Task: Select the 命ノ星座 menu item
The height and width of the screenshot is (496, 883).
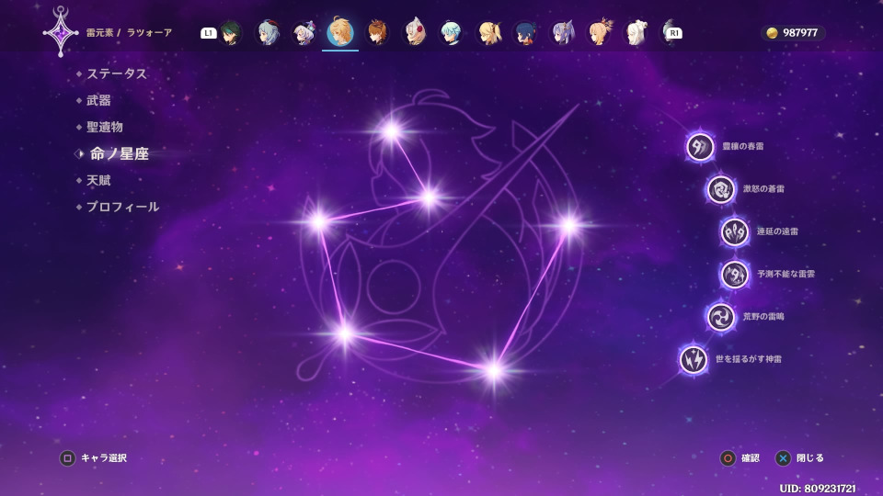Action: pyautogui.click(x=119, y=153)
